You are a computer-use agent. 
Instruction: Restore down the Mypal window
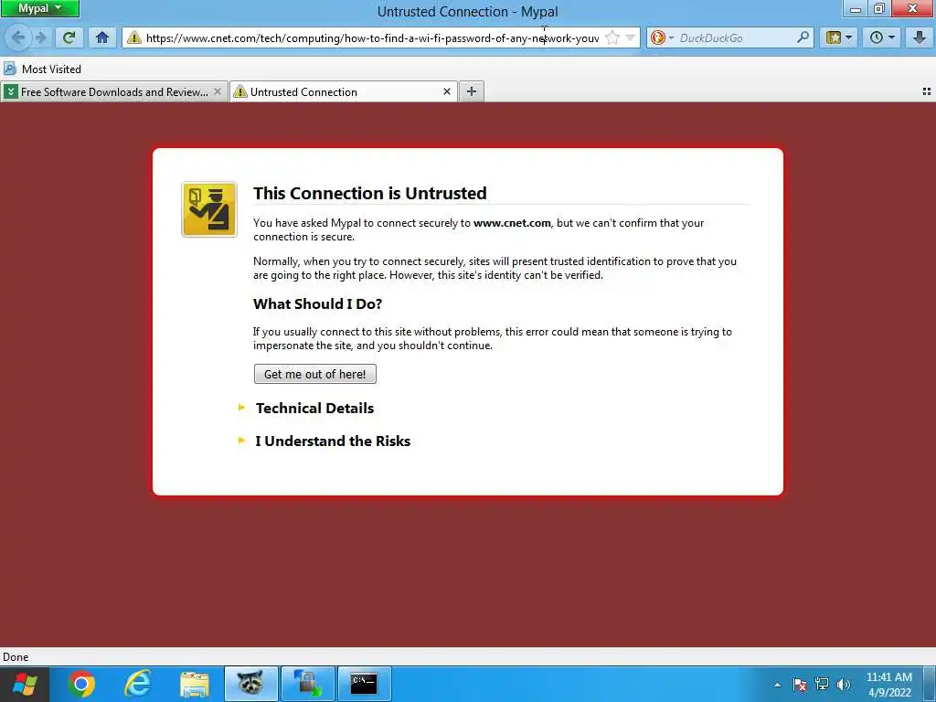[x=878, y=8]
